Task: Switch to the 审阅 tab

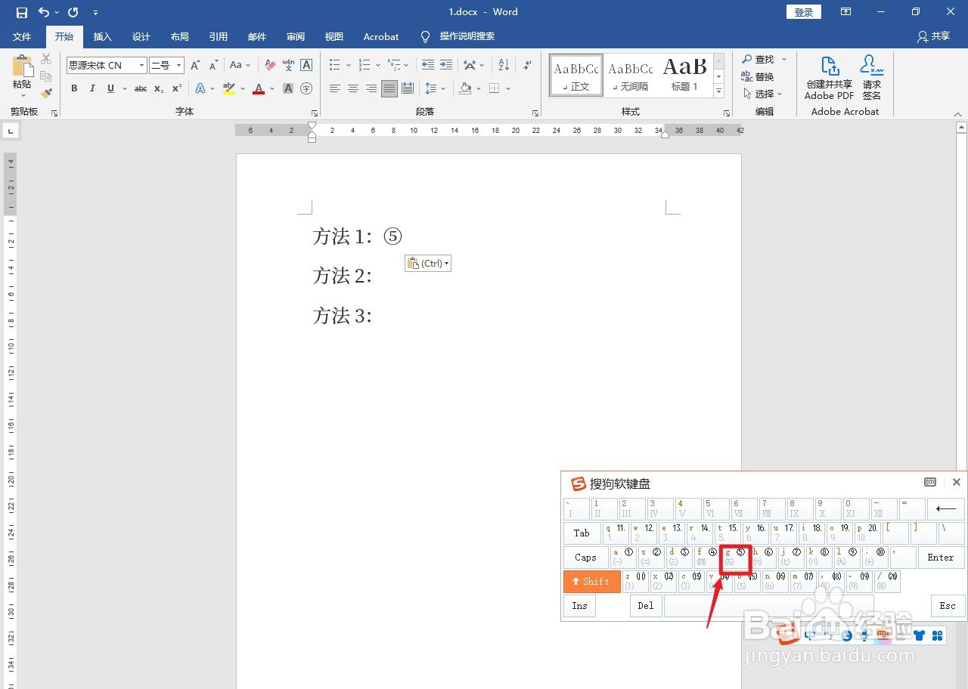Action: tap(296, 36)
